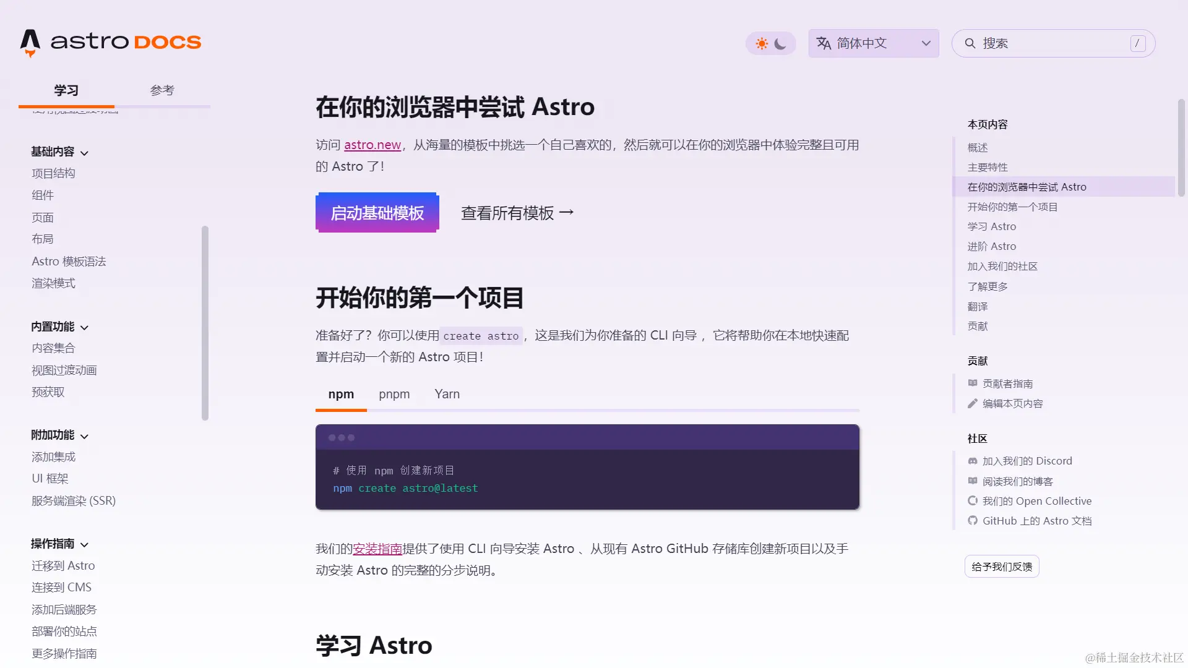This screenshot has width=1188, height=668.
Task: Focus the 搜索 search input field
Action: 1053,43
